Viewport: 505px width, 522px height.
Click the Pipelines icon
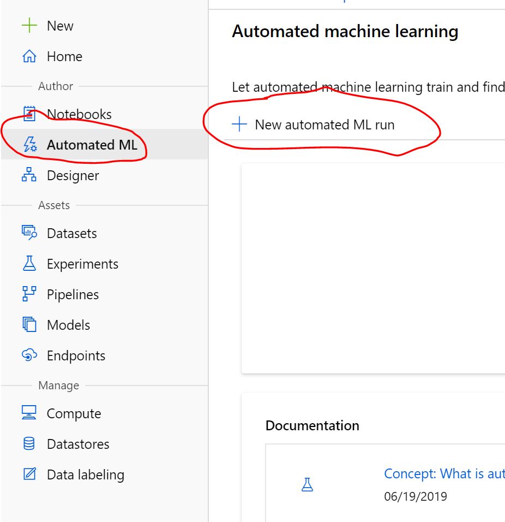(29, 294)
